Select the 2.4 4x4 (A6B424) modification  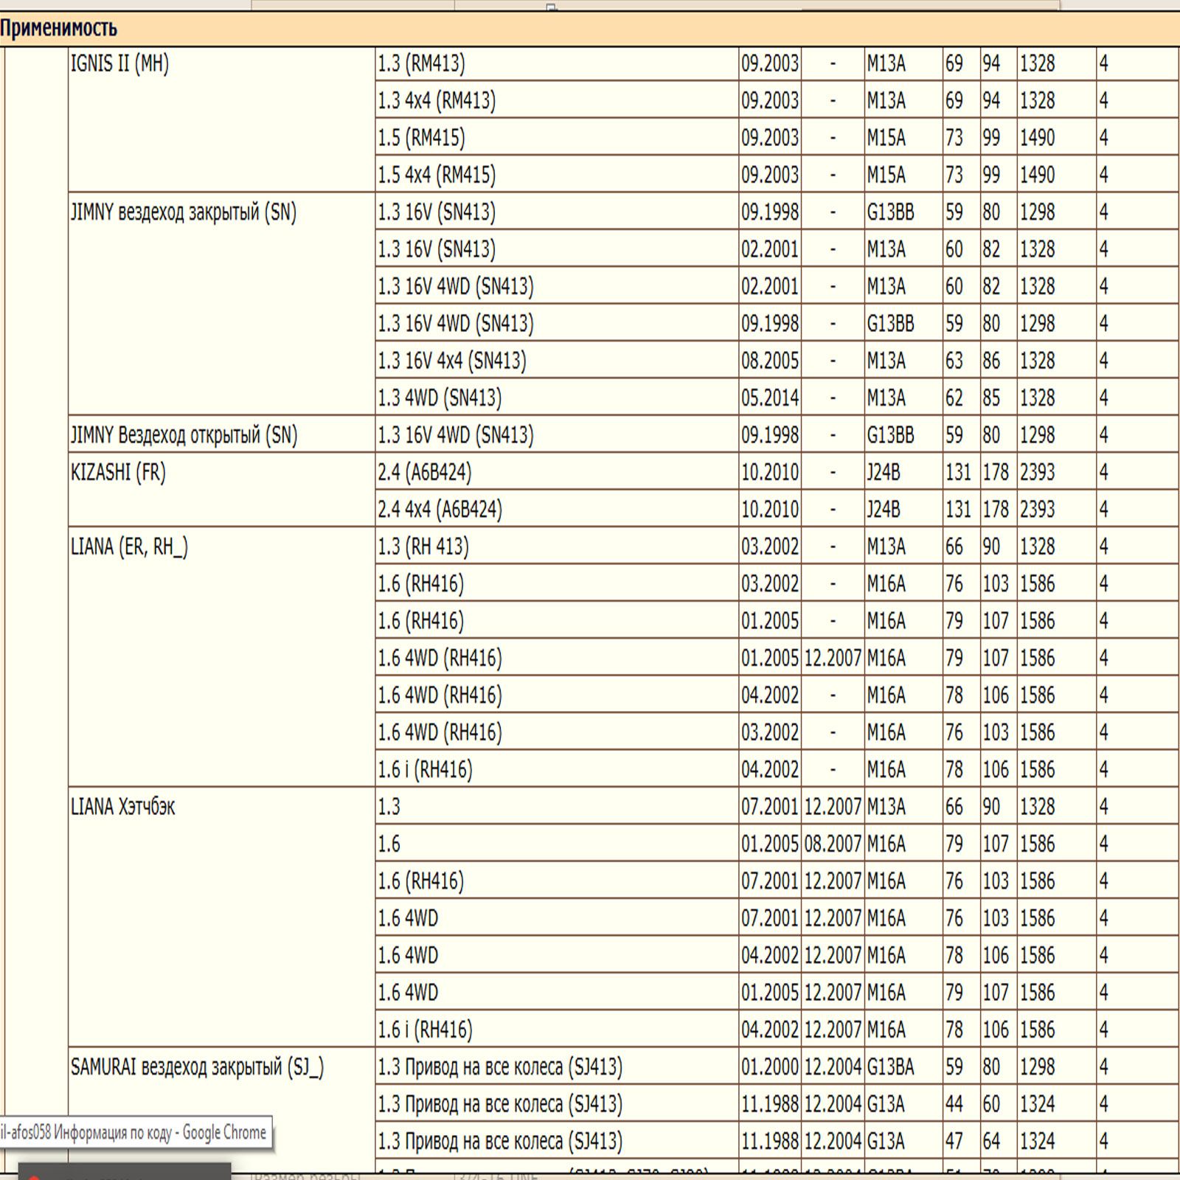[440, 510]
